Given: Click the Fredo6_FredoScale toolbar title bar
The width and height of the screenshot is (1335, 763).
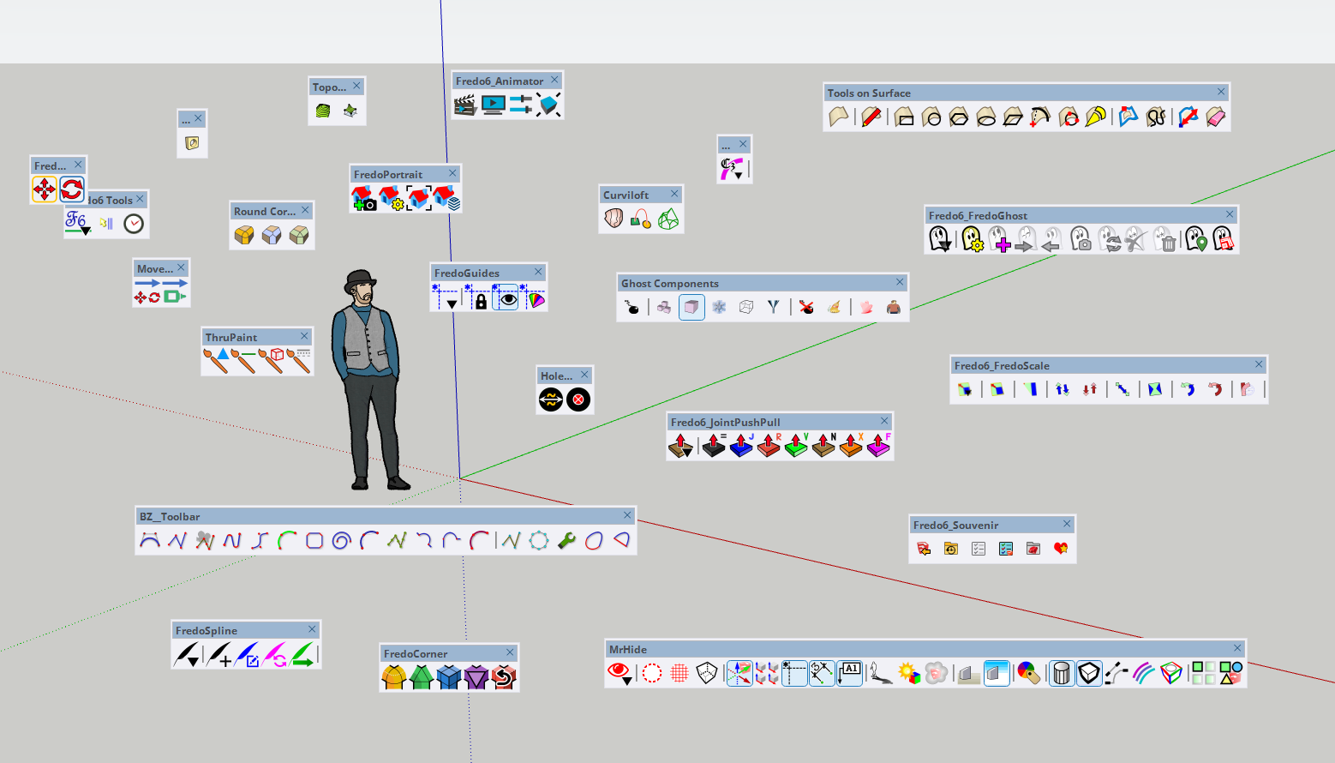Looking at the screenshot, I should coord(1097,365).
